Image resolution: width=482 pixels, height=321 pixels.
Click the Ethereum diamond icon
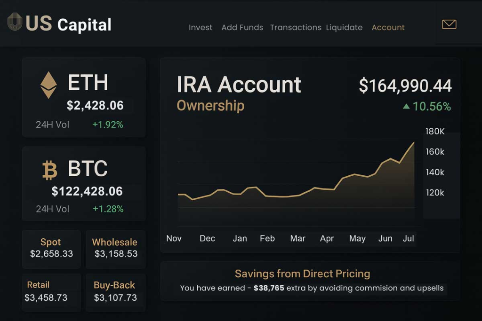pos(48,85)
